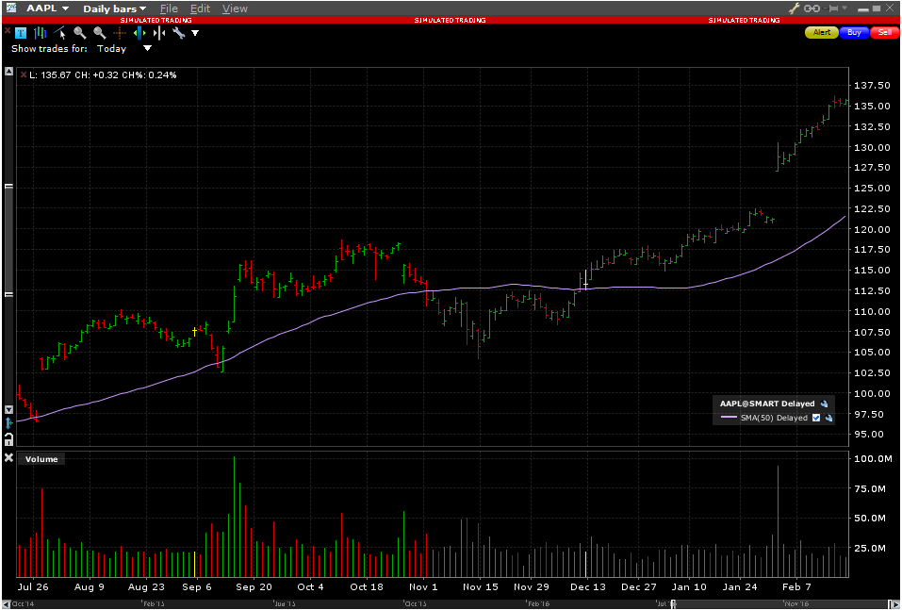The image size is (902, 610).
Task: Click the bottom time range scrollbar
Action: coord(451,604)
